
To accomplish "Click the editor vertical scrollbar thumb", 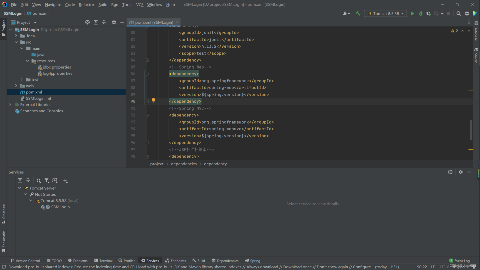I will tap(471, 130).
